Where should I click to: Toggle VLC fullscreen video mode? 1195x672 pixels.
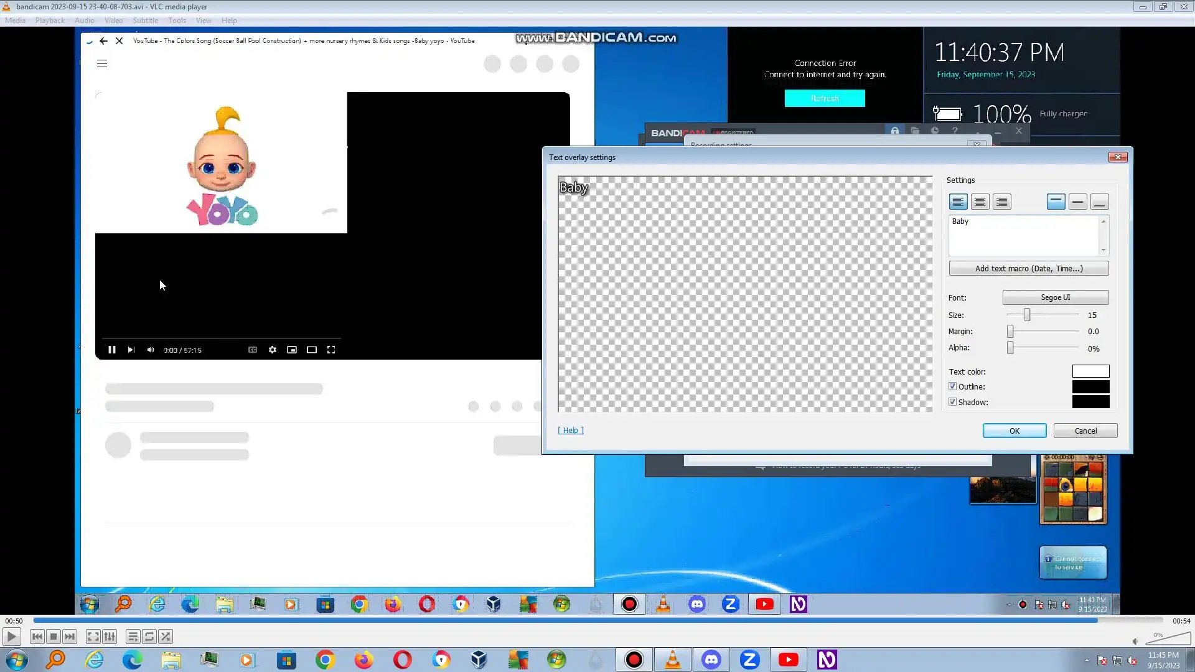[x=93, y=637]
